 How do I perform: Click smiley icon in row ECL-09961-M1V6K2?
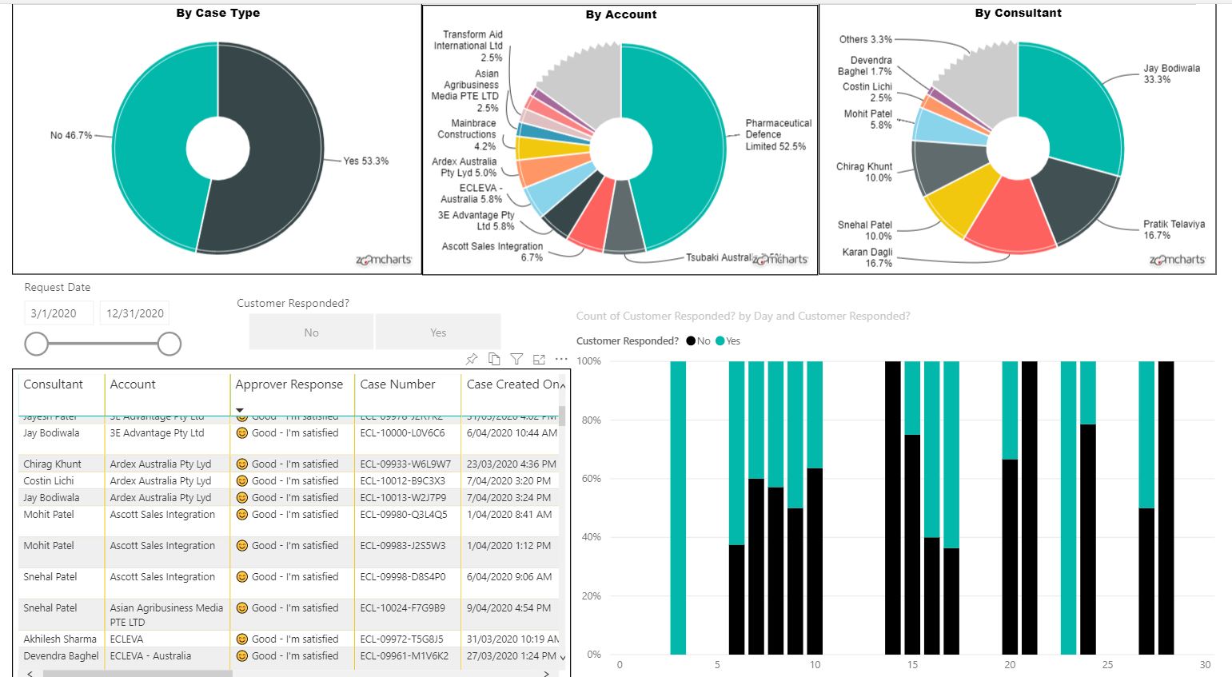click(241, 655)
